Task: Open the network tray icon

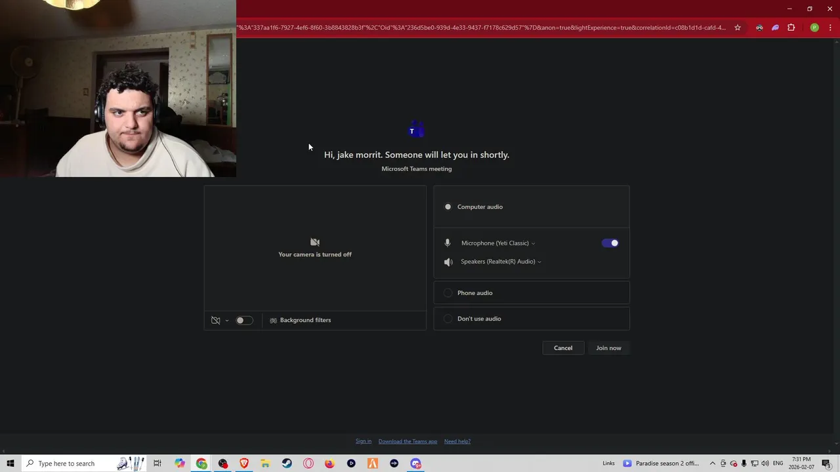Action: pyautogui.click(x=755, y=463)
